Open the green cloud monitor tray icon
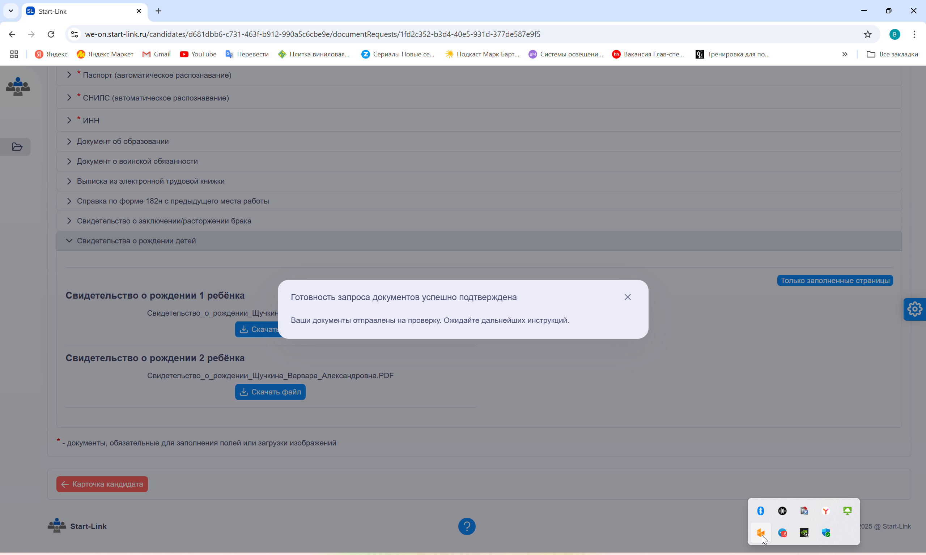The height and width of the screenshot is (555, 926). pos(847,511)
